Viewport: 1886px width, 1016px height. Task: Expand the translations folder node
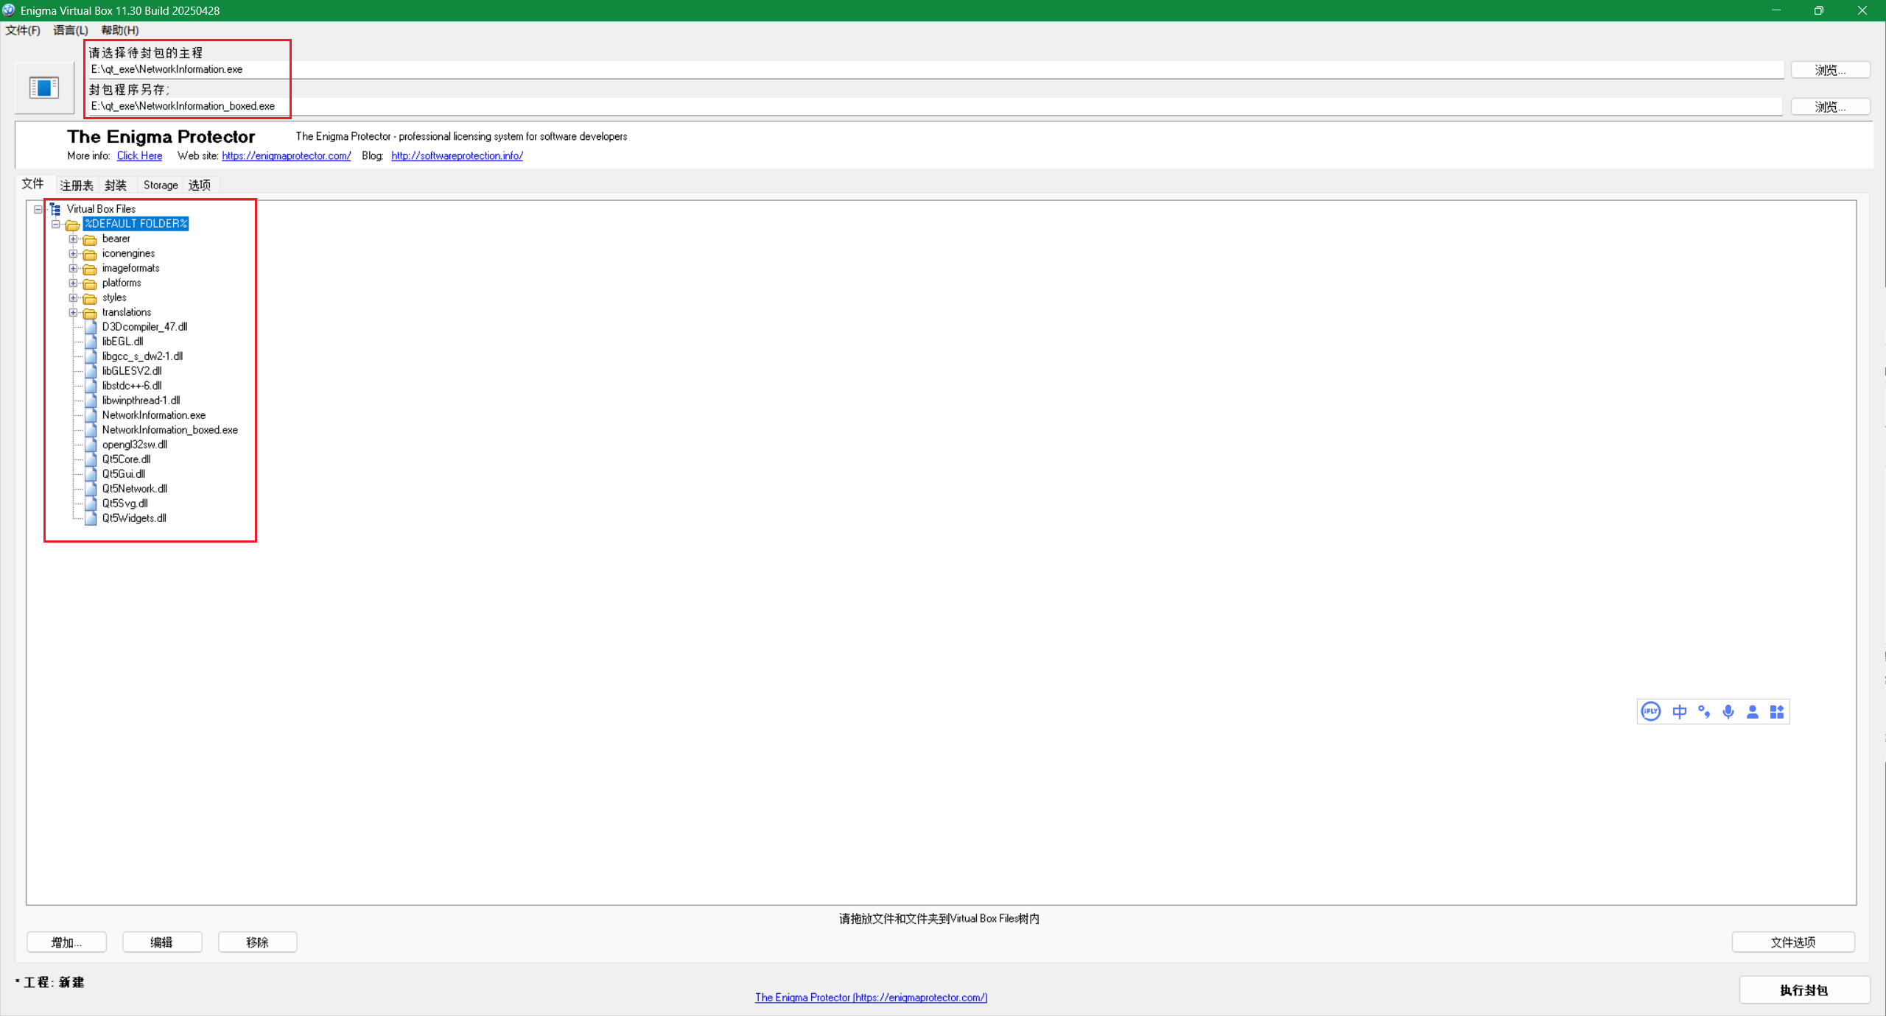pyautogui.click(x=73, y=312)
